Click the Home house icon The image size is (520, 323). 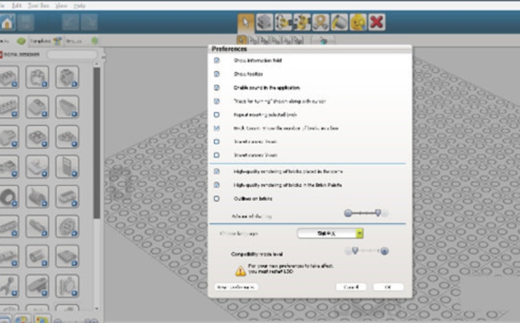7,22
